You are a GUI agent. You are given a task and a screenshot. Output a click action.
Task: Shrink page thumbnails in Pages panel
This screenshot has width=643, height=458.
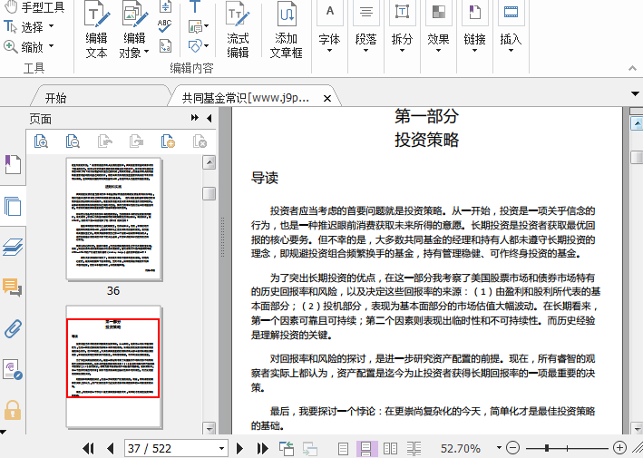point(73,141)
